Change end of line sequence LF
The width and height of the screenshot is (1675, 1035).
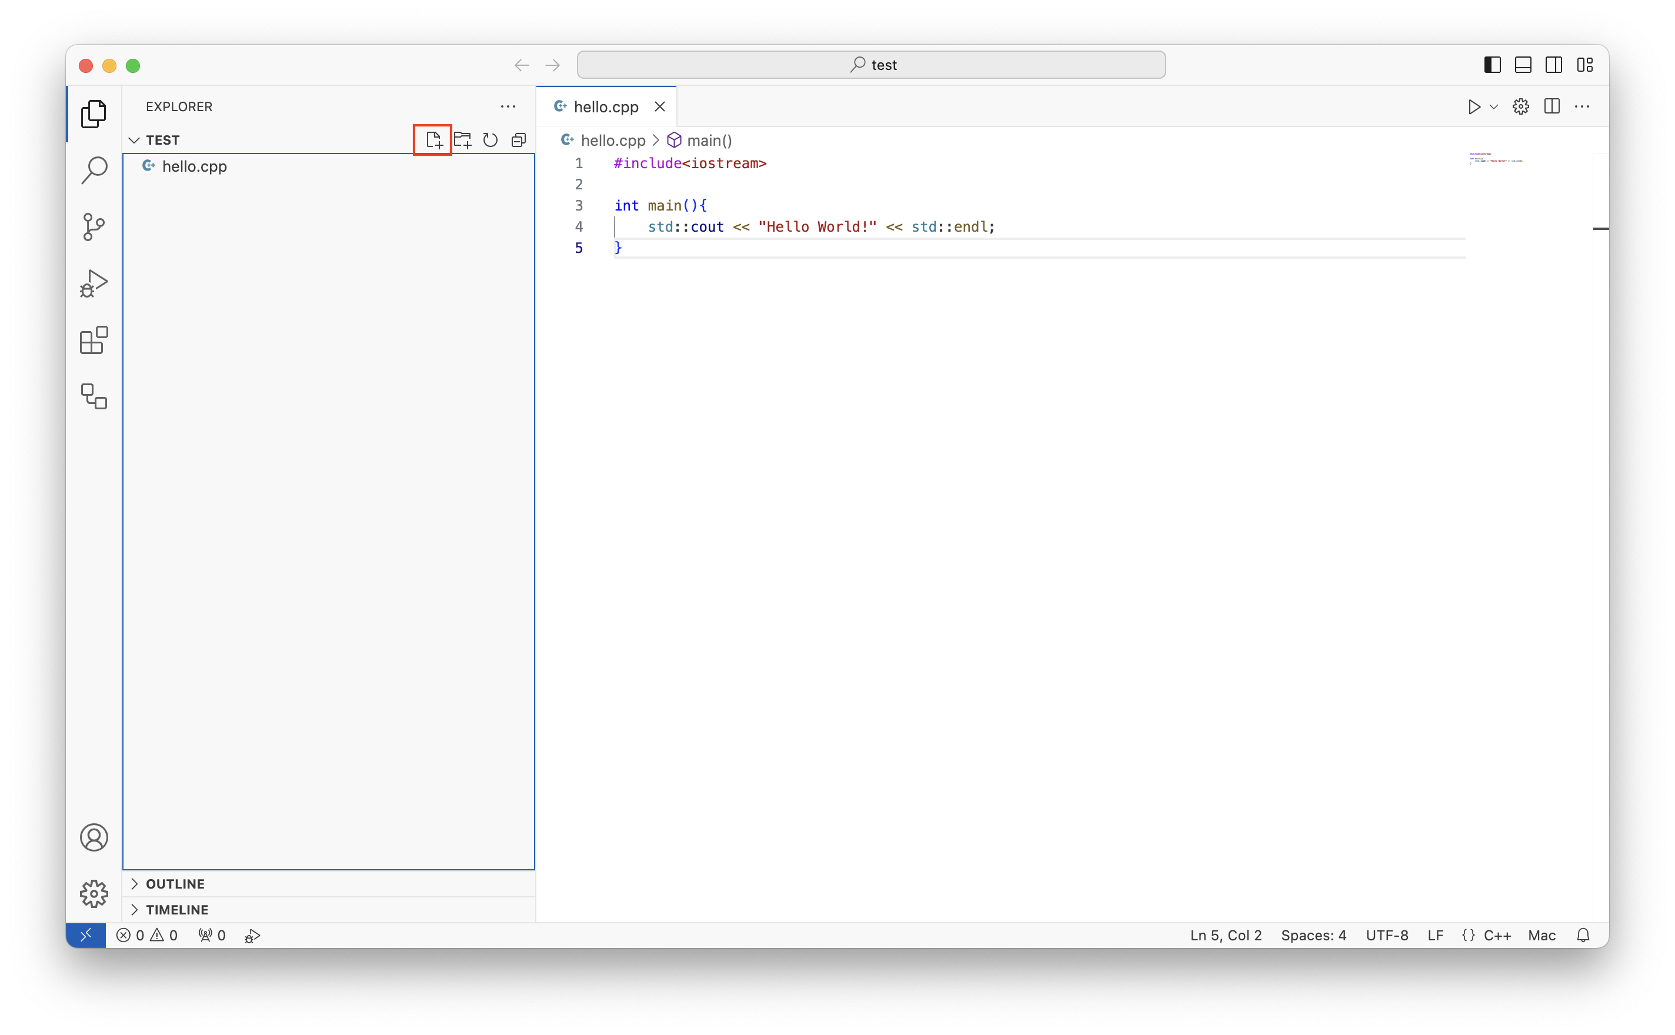(x=1434, y=935)
